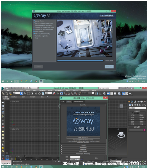The width and height of the screenshot is (147, 168).
Task: Click Select Object arrow tool in main toolbar
Action: pos(22,94)
